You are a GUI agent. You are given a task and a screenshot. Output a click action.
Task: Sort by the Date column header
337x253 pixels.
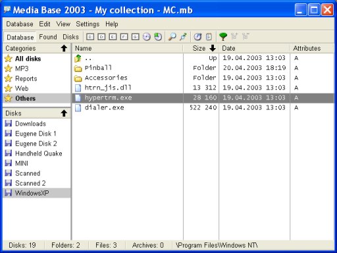[x=254, y=48]
